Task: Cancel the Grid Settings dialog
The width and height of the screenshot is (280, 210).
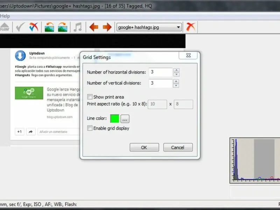Action: [178, 147]
